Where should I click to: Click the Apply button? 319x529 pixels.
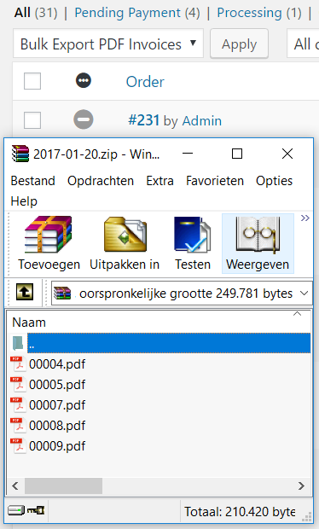pyautogui.click(x=240, y=44)
